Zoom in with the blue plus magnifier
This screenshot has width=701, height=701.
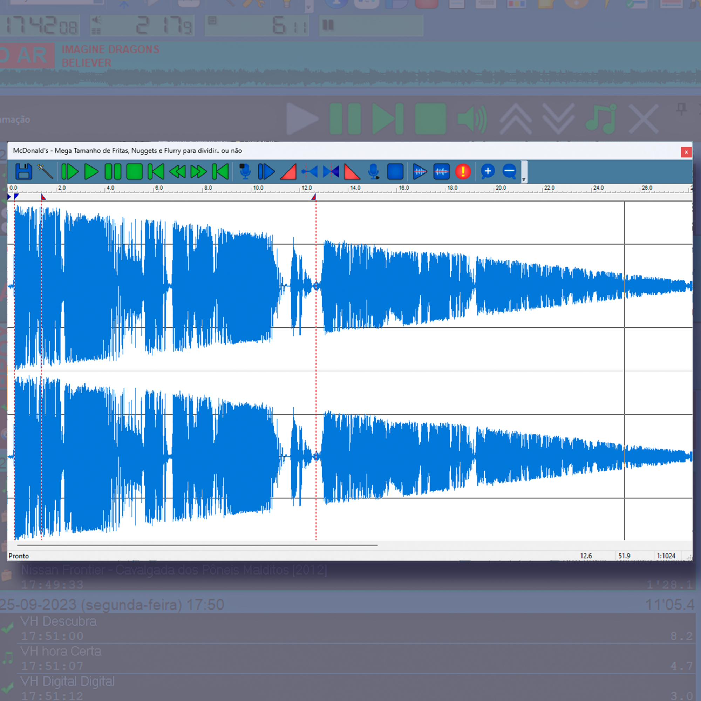coord(487,172)
